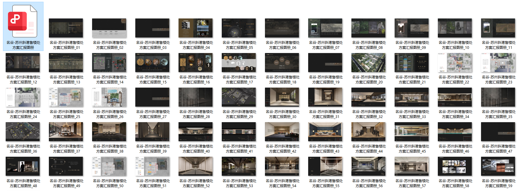Image resolution: width=518 pixels, height=191 pixels.
Task: Select meeting room thumbnail 方案汇报图册_37
Action: coord(66,132)
